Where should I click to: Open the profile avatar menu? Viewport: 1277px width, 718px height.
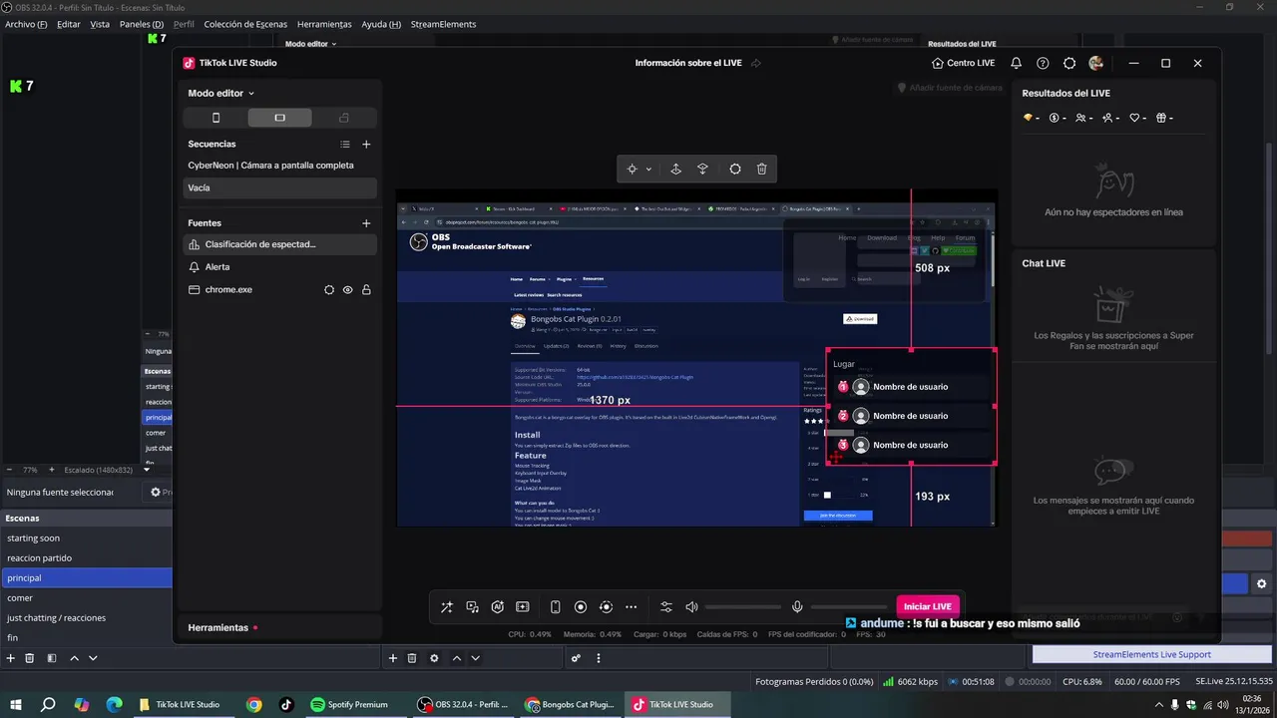(1096, 63)
